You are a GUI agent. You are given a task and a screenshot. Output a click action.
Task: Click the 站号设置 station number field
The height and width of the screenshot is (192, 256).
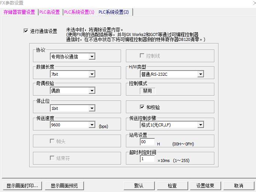147,142
